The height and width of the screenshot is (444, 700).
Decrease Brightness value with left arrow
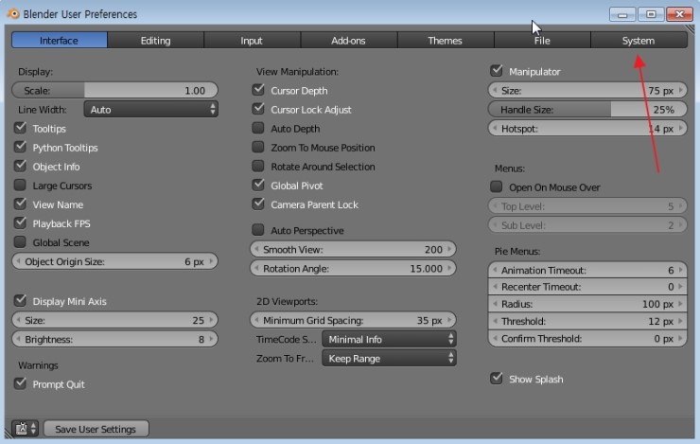[18, 339]
